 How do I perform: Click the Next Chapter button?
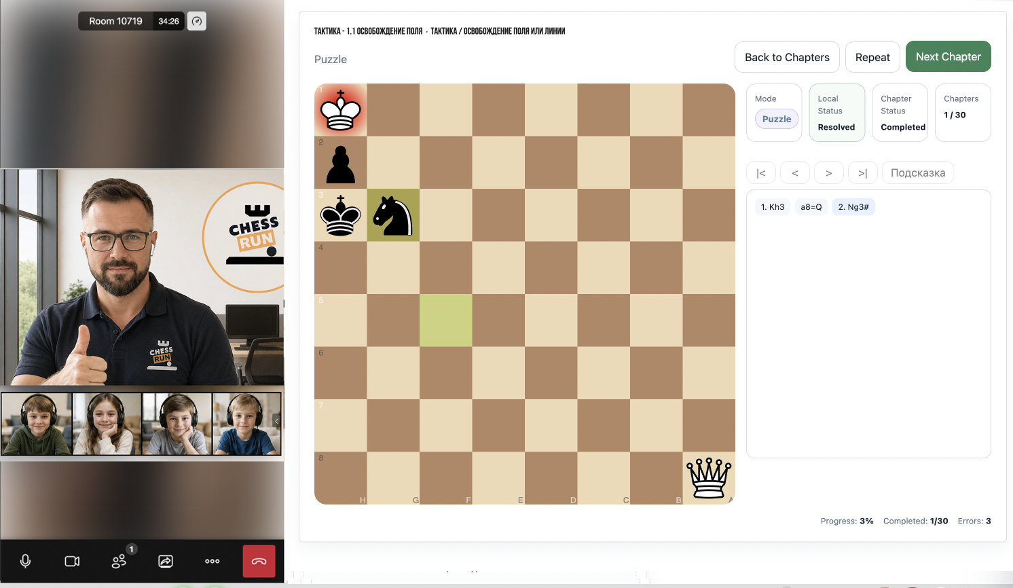[948, 57]
